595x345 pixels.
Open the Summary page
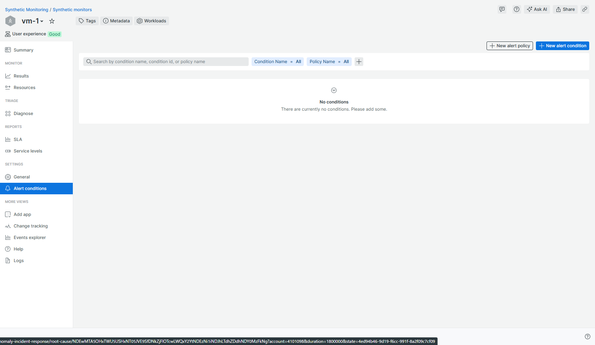36,50
